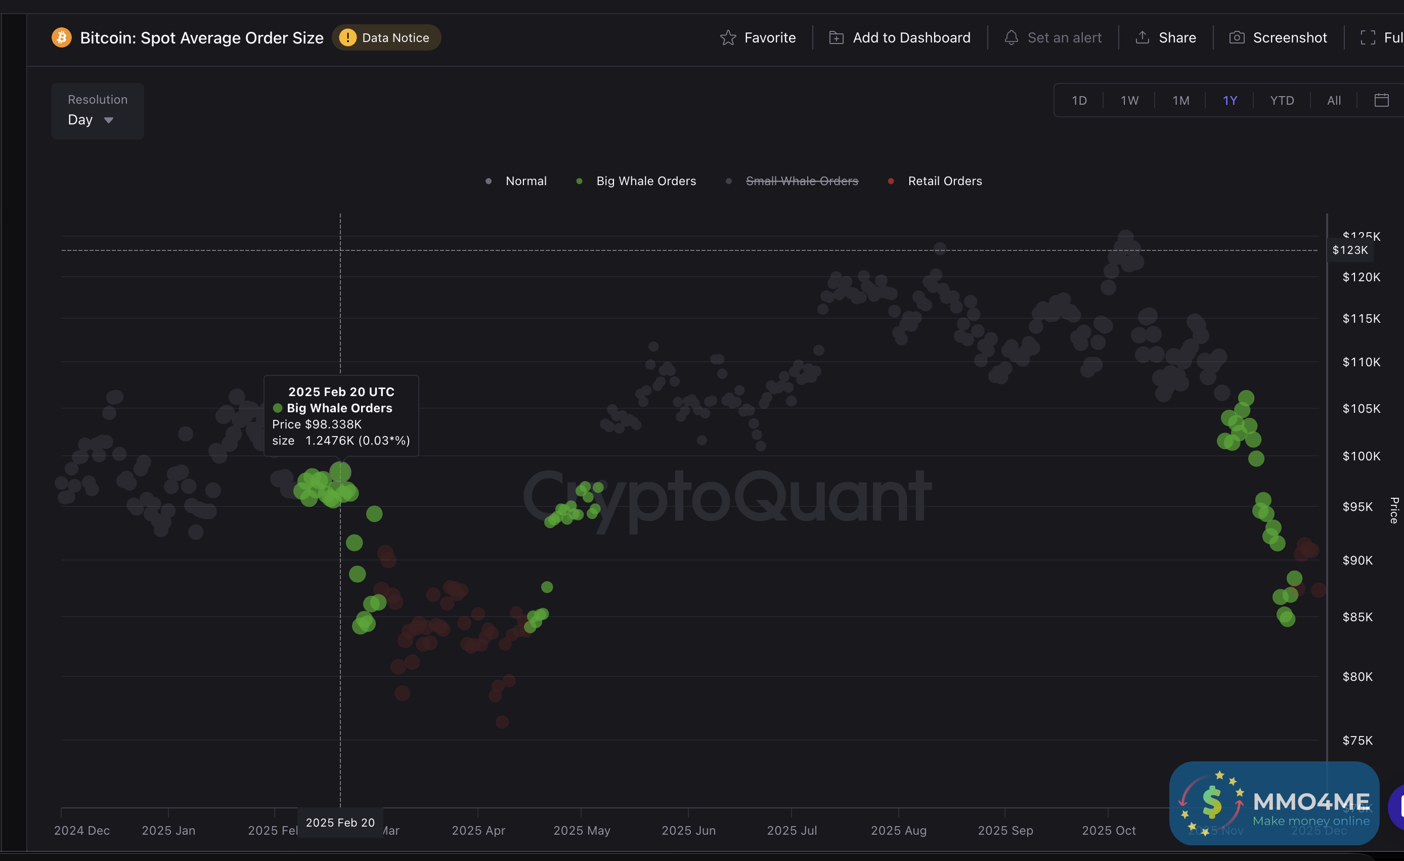Click the fullscreen expand icon
The image size is (1404, 861).
1368,37
